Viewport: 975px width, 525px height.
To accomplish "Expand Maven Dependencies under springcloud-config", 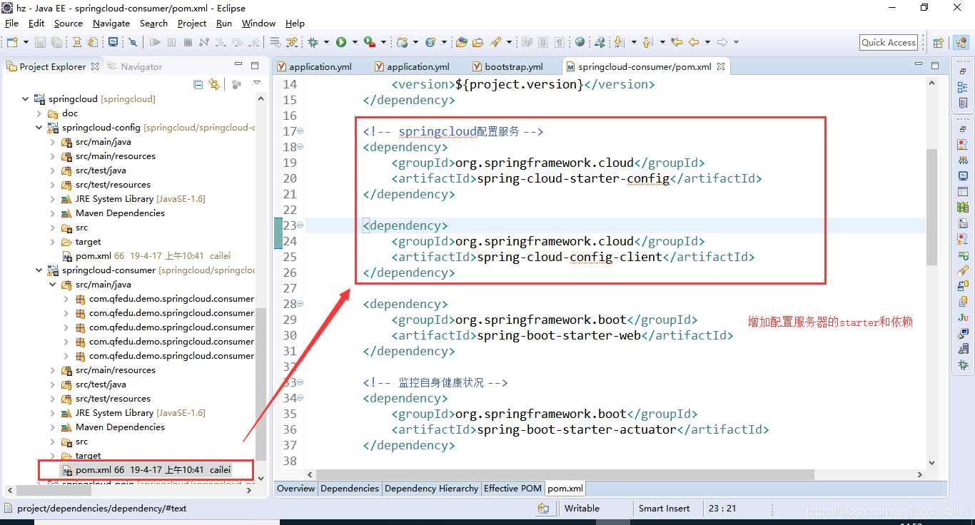I will click(53, 213).
